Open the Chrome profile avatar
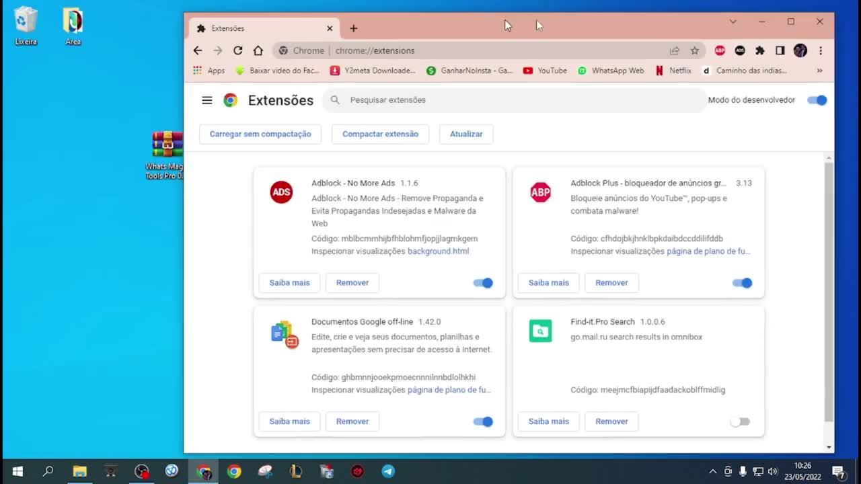Image resolution: width=861 pixels, height=484 pixels. click(800, 50)
